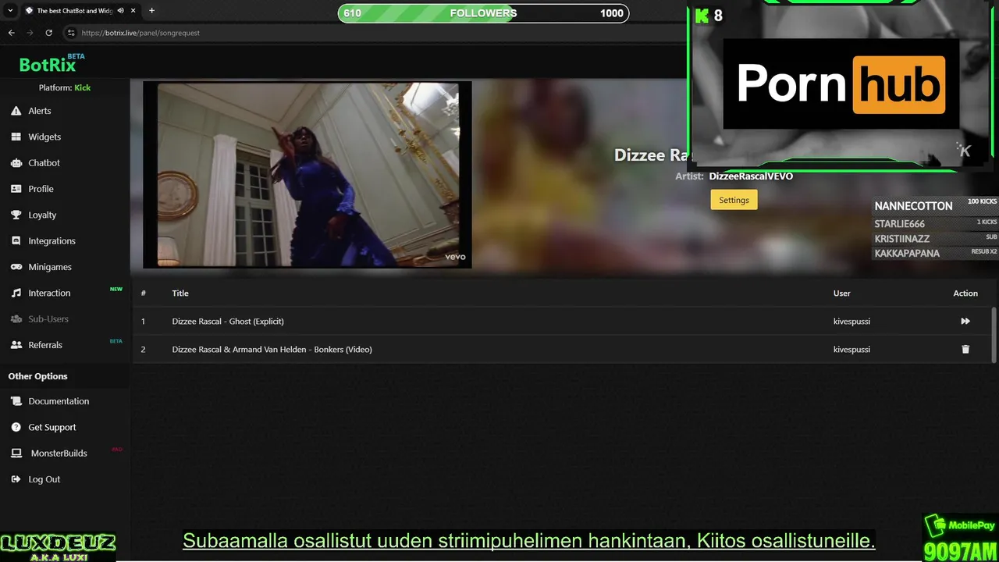Click the KRISTIINAZZ overlay entry

(x=935, y=238)
